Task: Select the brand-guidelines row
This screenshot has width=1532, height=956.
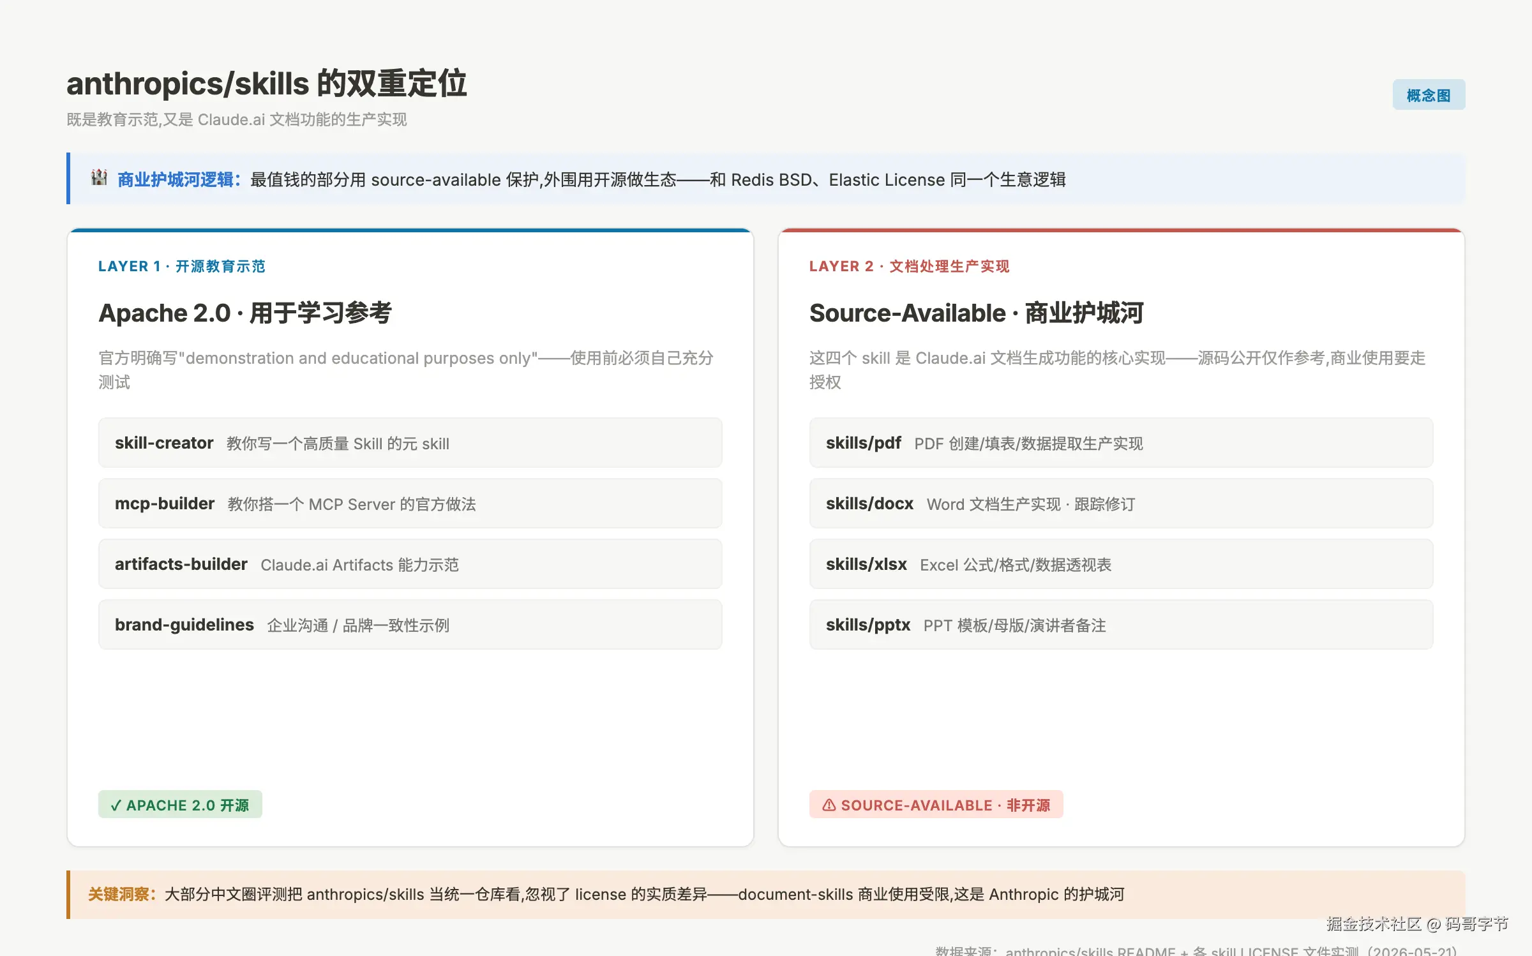Action: (410, 625)
